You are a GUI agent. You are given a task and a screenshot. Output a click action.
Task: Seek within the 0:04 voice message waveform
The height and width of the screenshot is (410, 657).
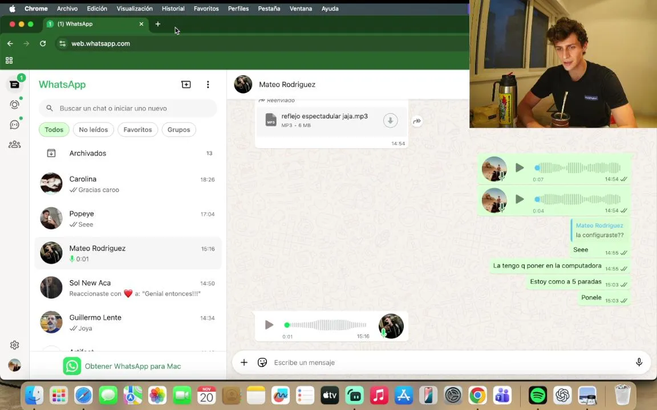[577, 199]
